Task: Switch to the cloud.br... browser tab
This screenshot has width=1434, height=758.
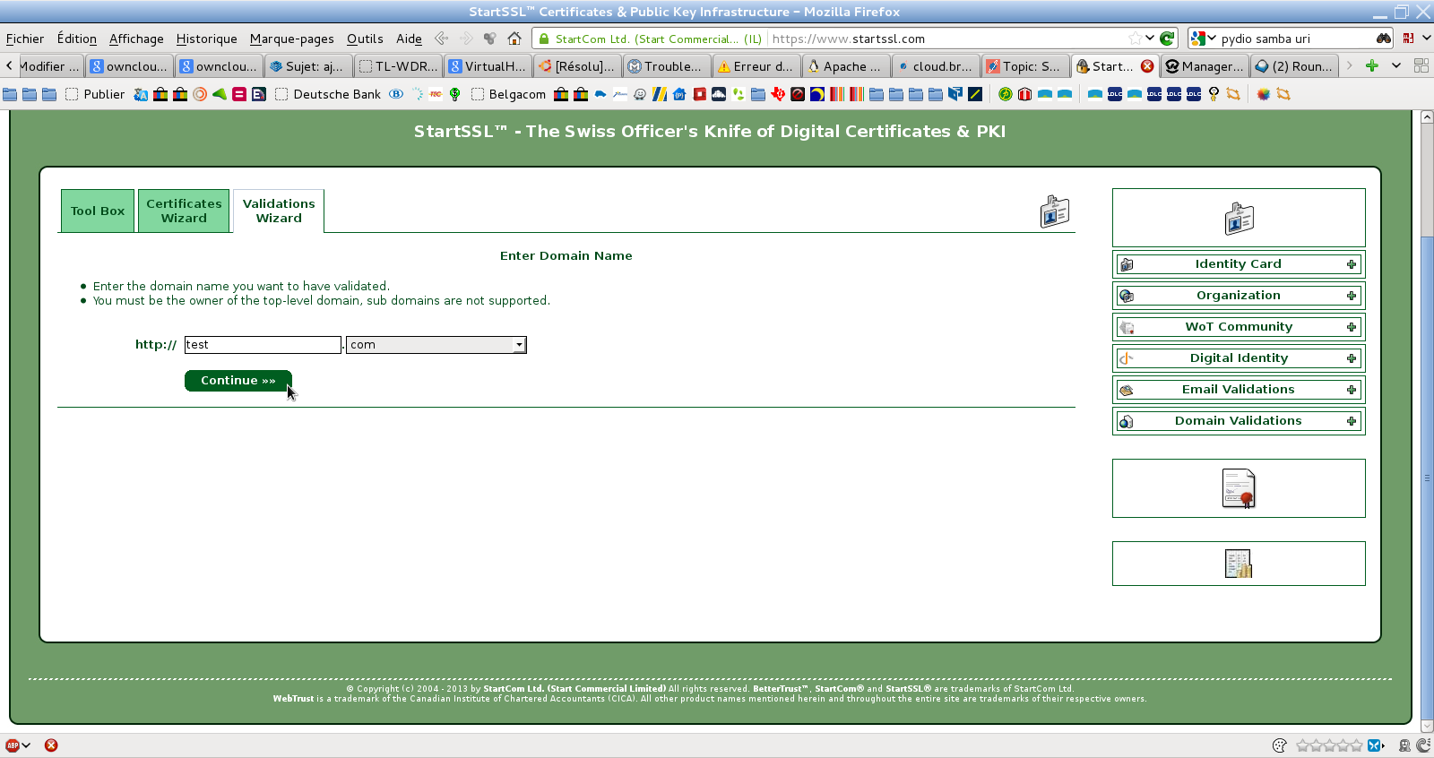Action: (x=936, y=65)
